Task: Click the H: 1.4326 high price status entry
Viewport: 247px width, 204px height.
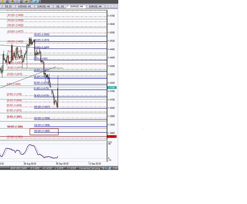Action: [47, 168]
